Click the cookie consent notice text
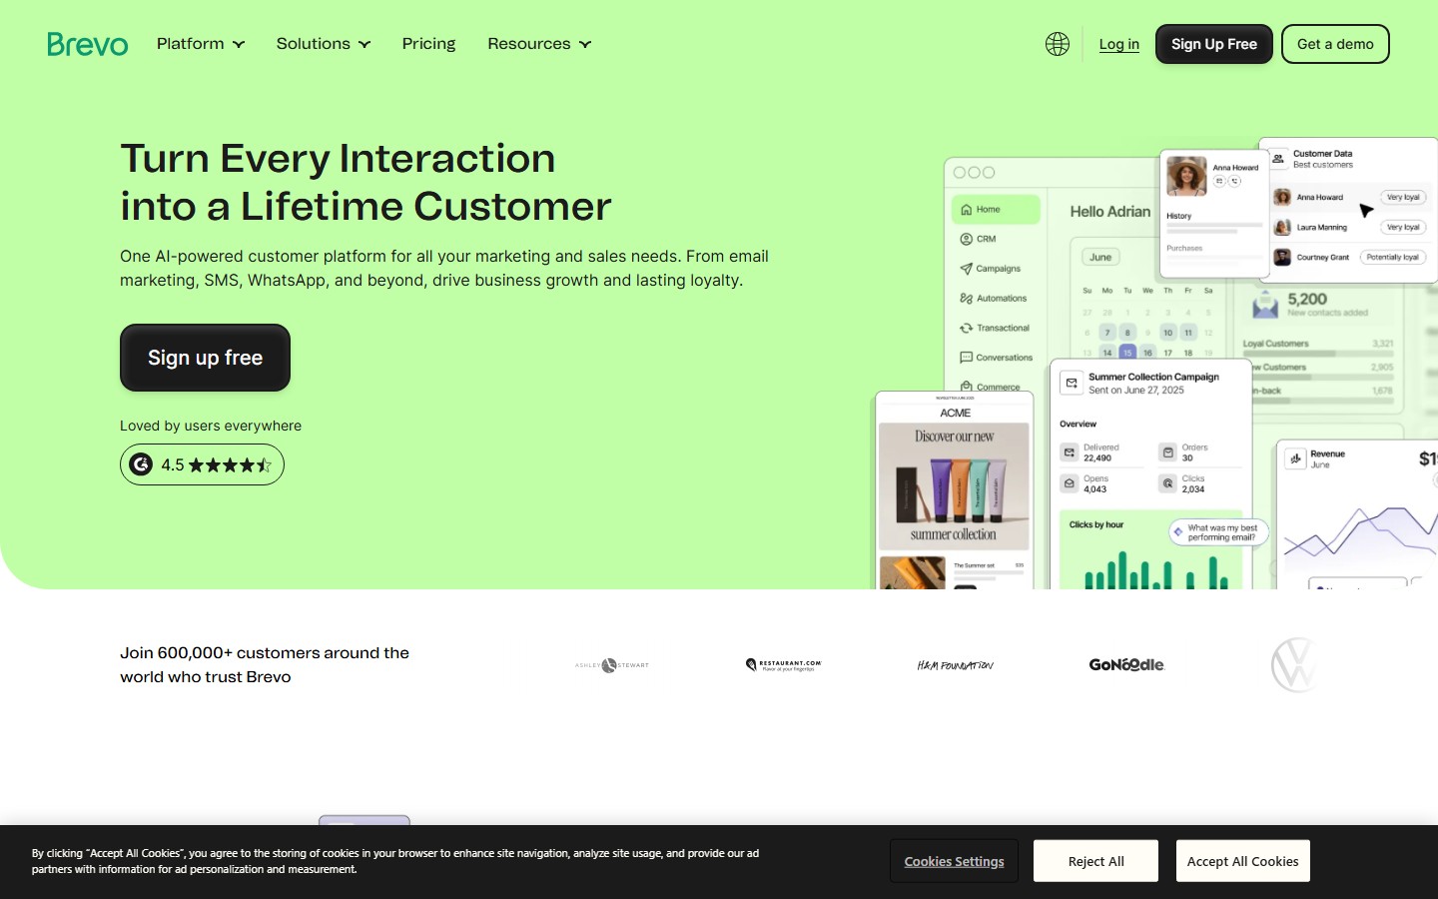The height and width of the screenshot is (899, 1438). (395, 861)
